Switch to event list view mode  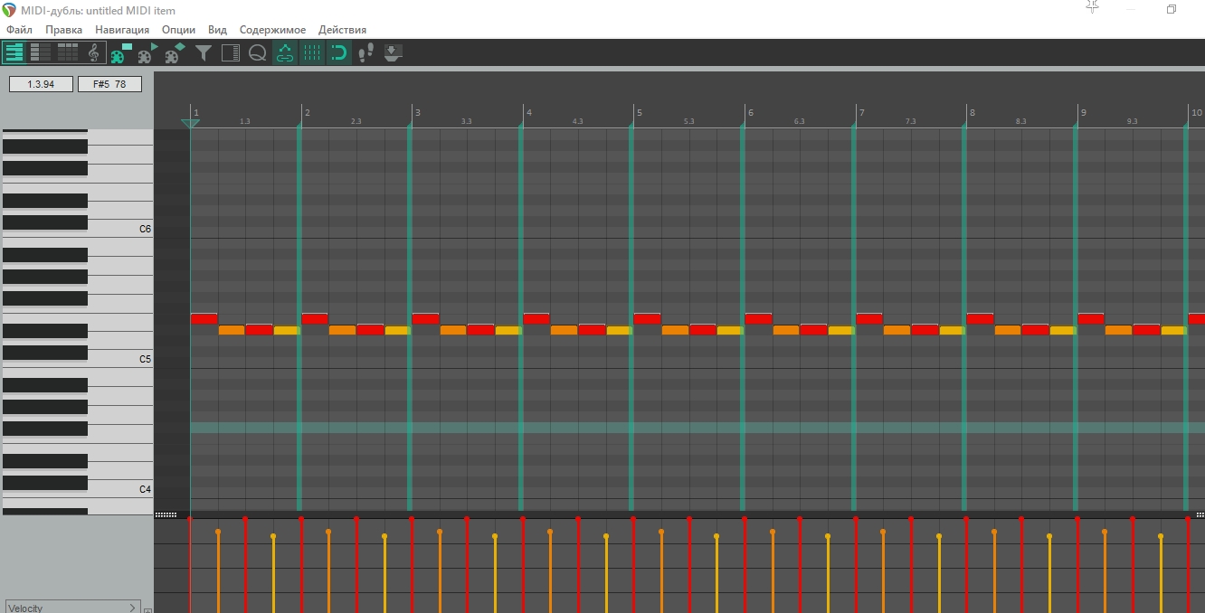pyautogui.click(x=68, y=52)
